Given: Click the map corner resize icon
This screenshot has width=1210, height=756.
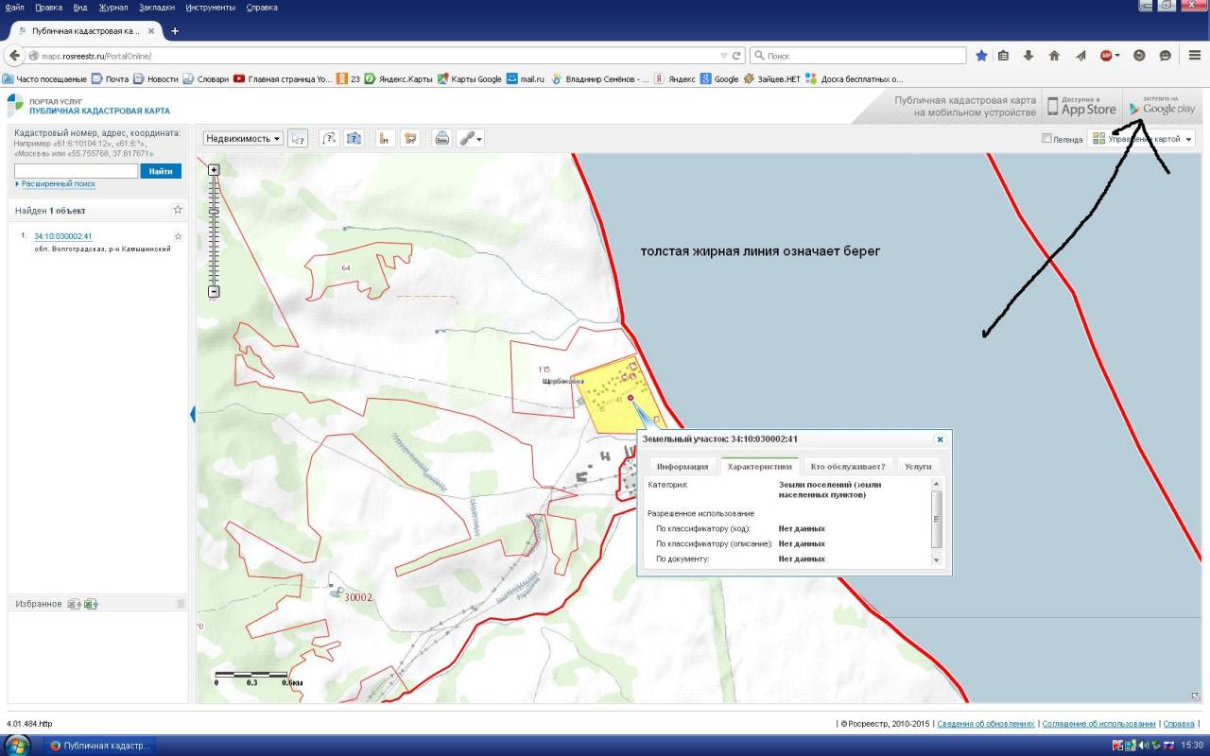Looking at the screenshot, I should click(1195, 696).
